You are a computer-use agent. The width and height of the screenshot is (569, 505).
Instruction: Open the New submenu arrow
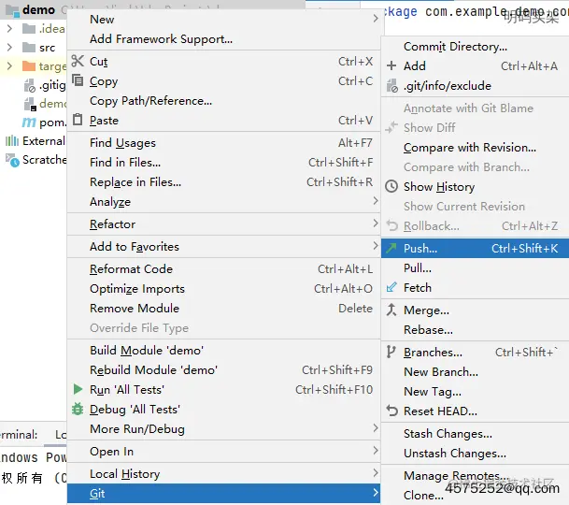(376, 19)
